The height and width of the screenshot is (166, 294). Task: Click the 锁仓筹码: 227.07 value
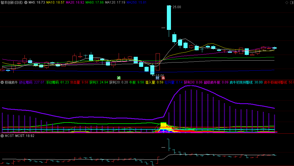pyautogui.click(x=32, y=82)
